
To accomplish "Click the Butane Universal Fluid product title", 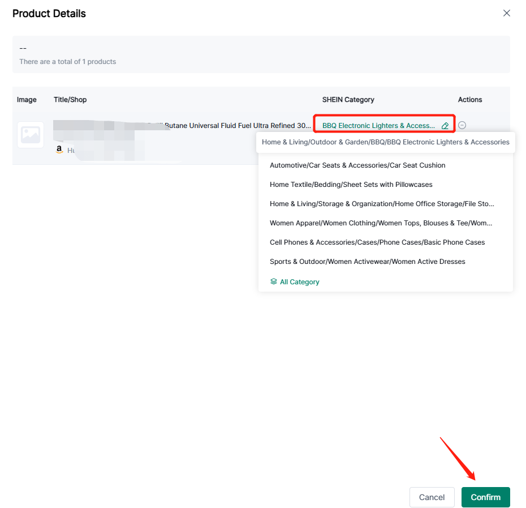I will (238, 126).
